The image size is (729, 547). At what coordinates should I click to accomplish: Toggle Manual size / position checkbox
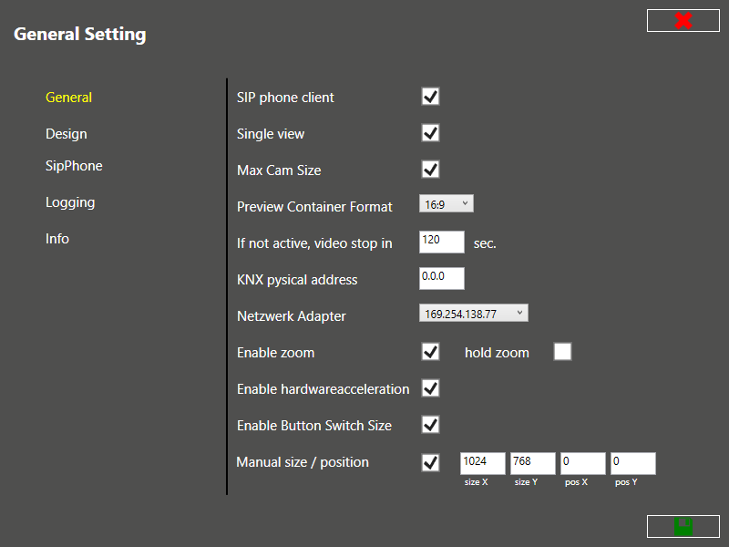[x=430, y=463]
